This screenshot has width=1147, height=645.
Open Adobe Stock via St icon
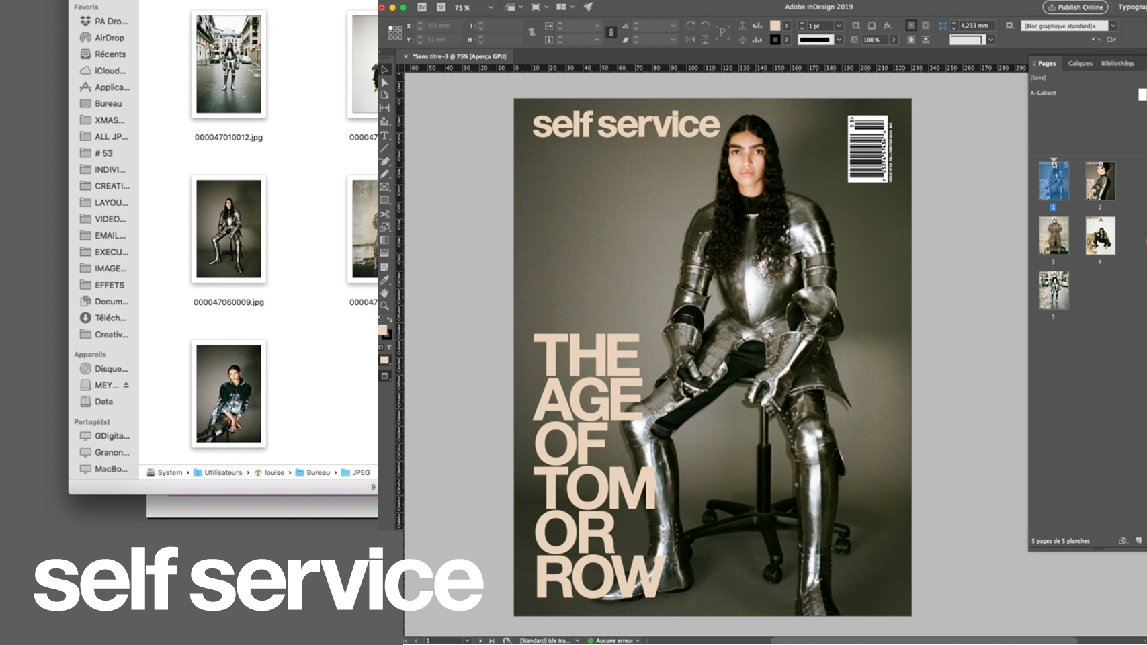[441, 7]
